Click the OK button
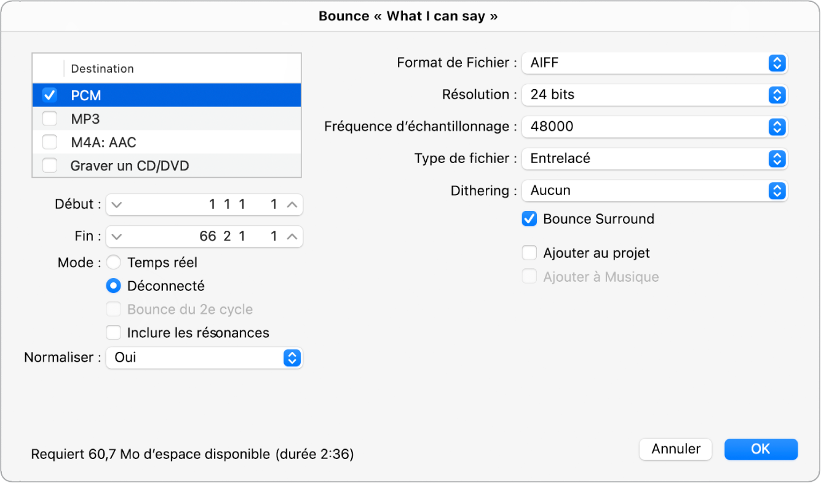The image size is (821, 483). point(761,449)
